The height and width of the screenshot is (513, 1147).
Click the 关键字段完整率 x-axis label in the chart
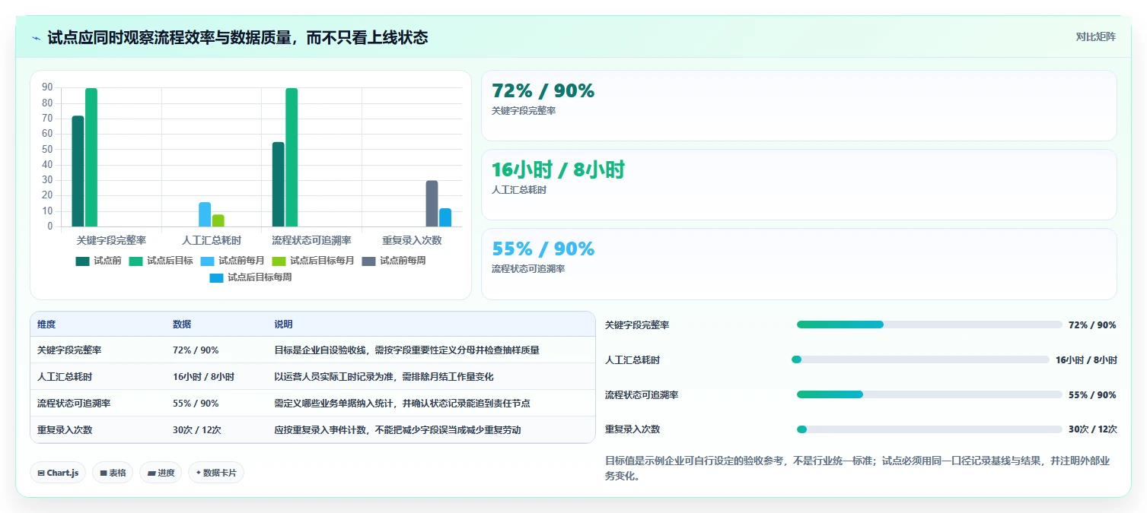pos(111,241)
